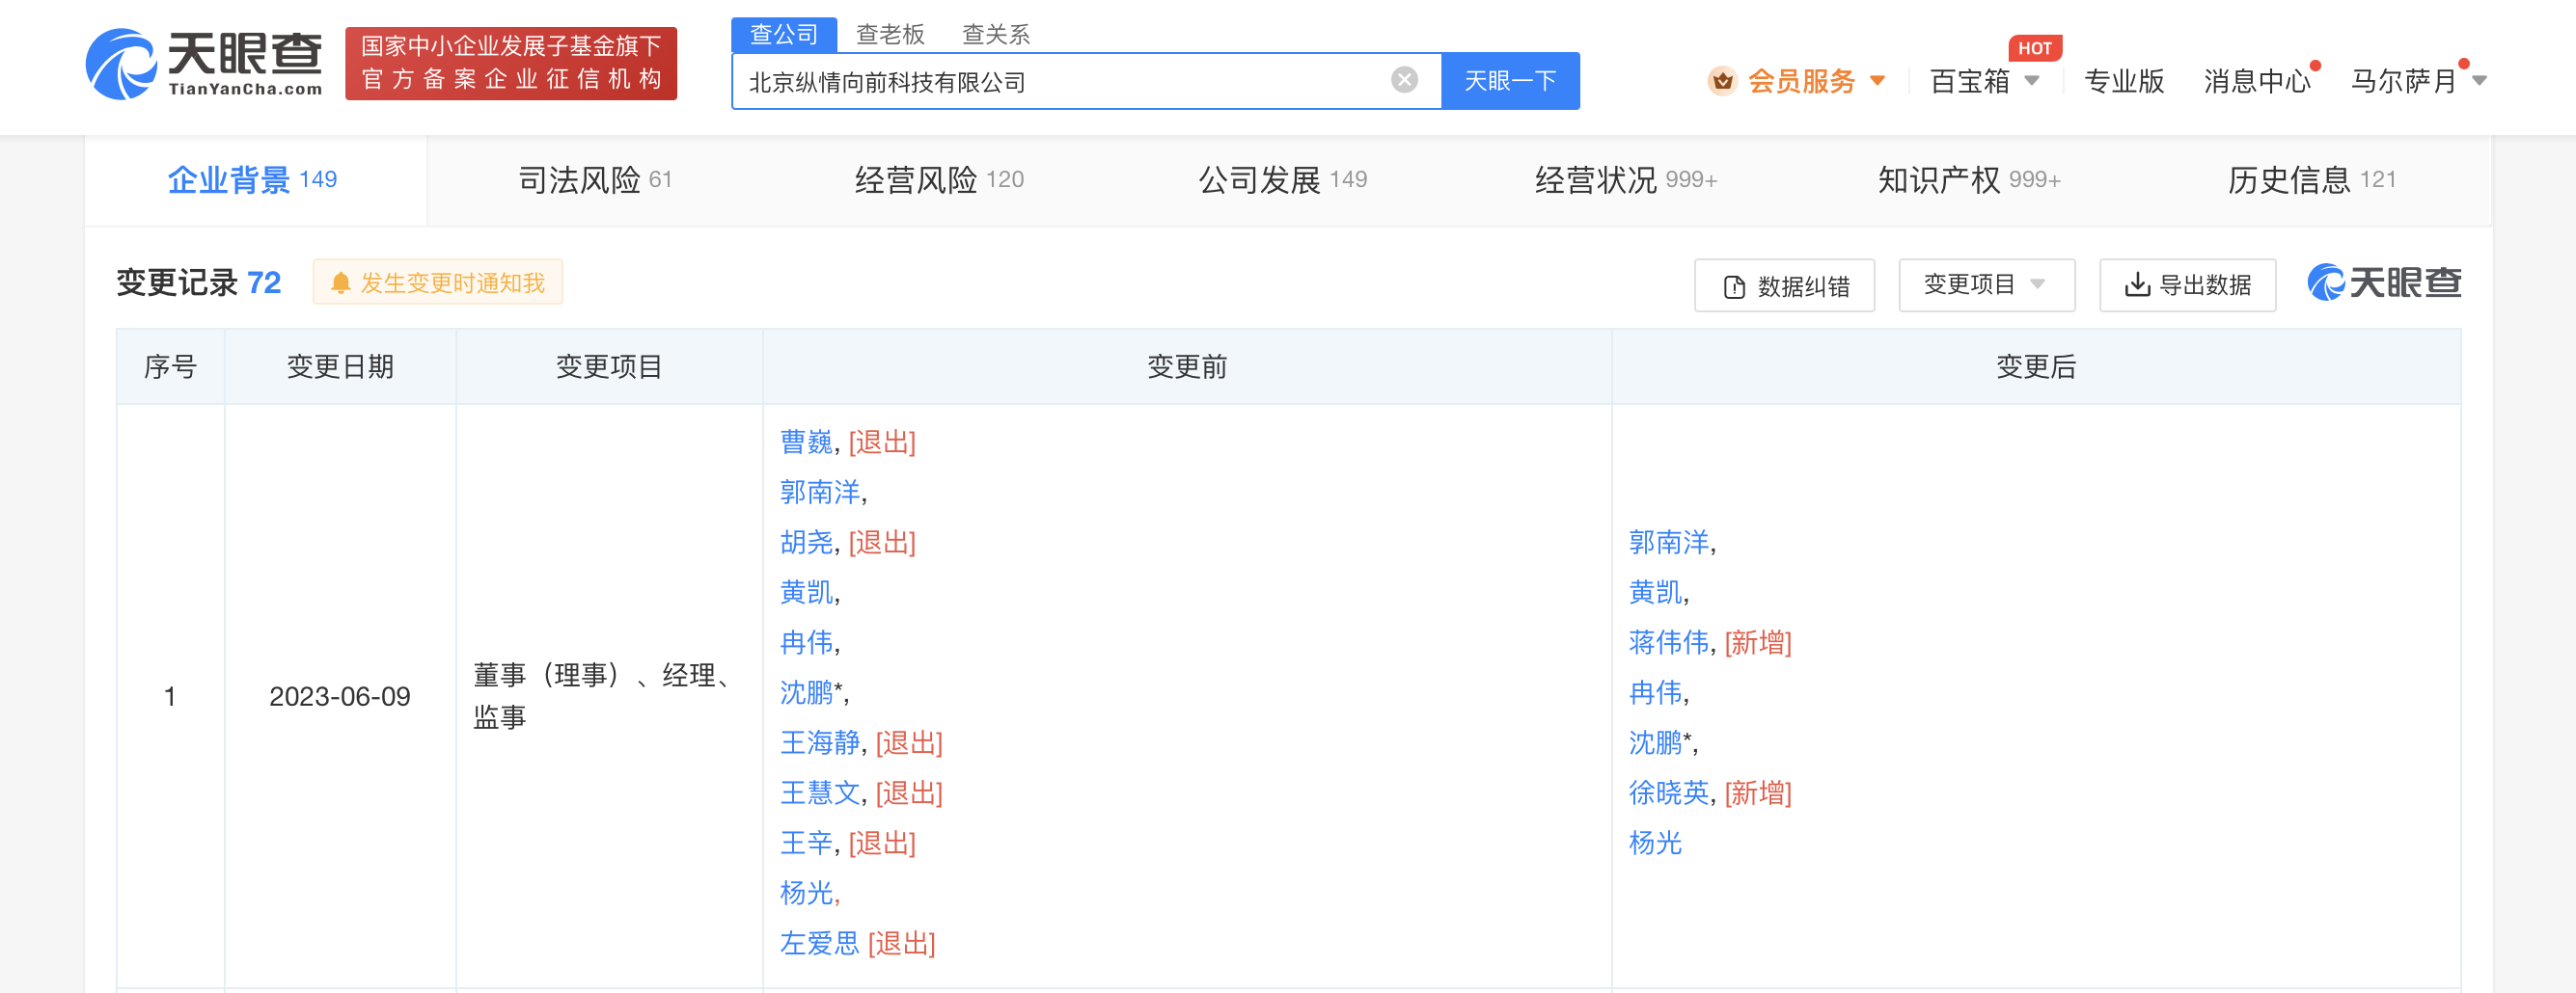Open 王慧文 profile link in 变更前

pos(820,792)
